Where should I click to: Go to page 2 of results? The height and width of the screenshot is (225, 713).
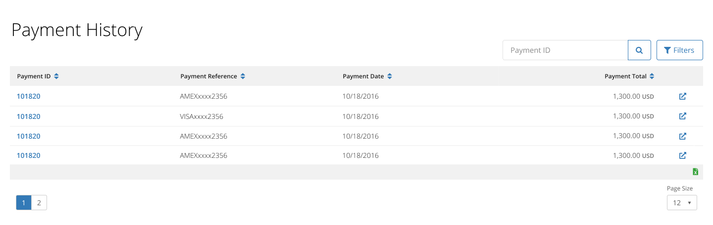pos(39,203)
